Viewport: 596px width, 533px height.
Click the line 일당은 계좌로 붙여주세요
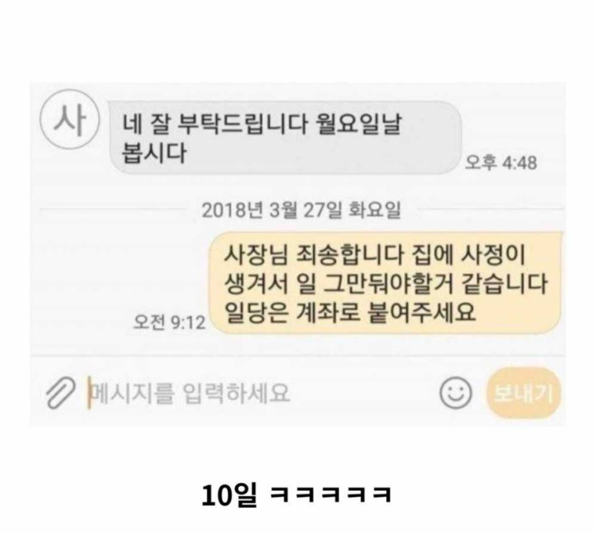[350, 313]
